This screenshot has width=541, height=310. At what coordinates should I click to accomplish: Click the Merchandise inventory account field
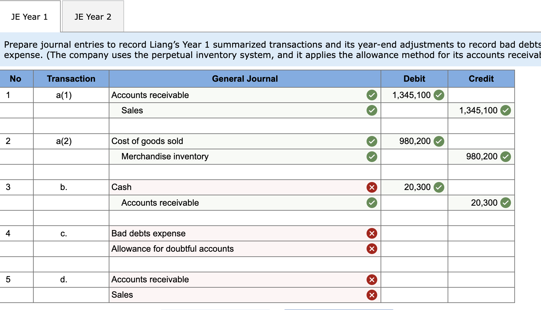[x=245, y=156]
